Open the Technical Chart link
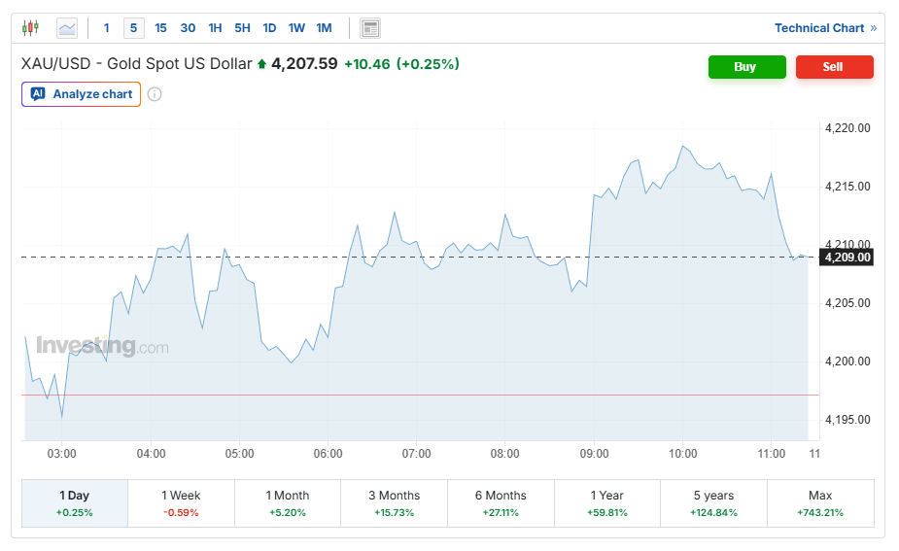The width and height of the screenshot is (899, 551). (824, 28)
